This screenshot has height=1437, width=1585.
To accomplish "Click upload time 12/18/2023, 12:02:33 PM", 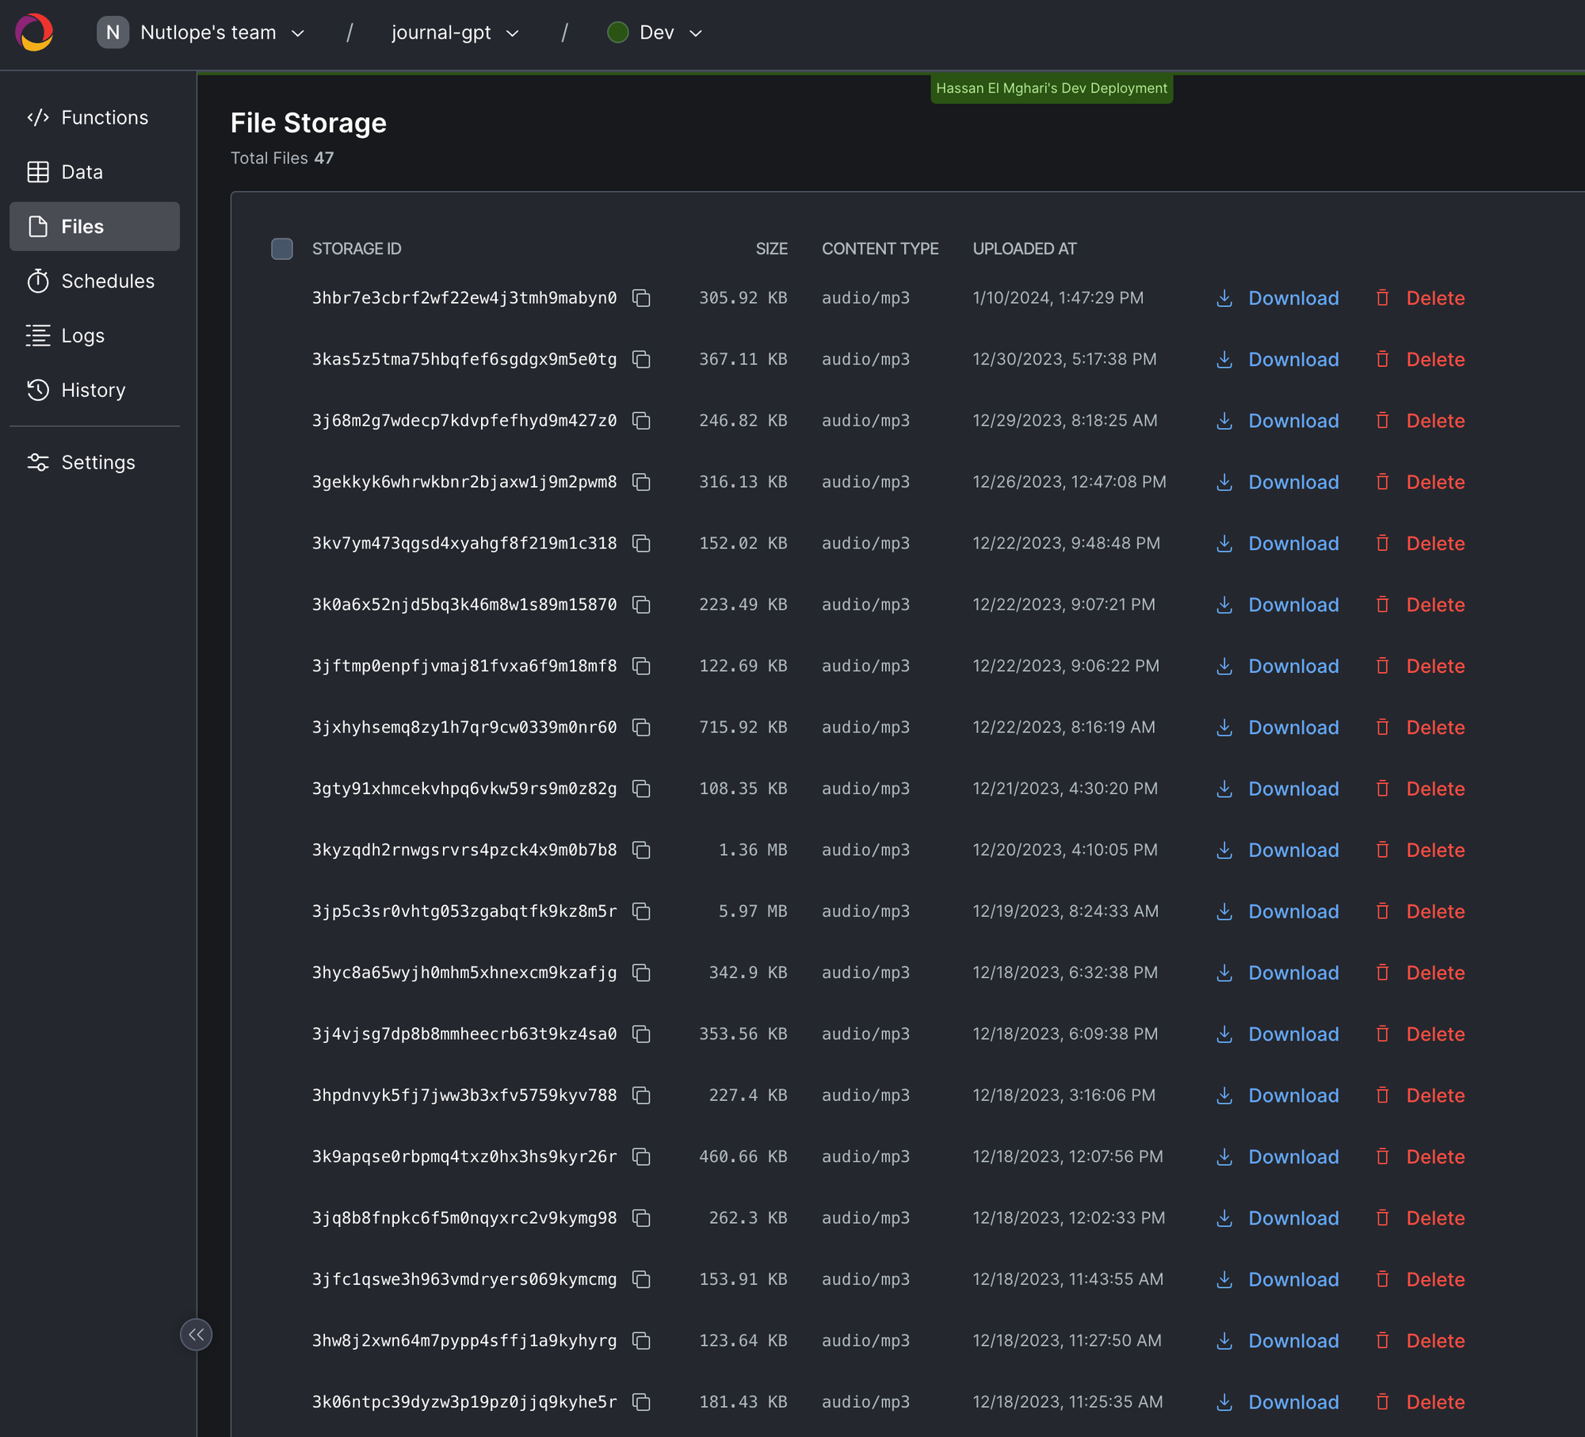I will pos(1069,1217).
